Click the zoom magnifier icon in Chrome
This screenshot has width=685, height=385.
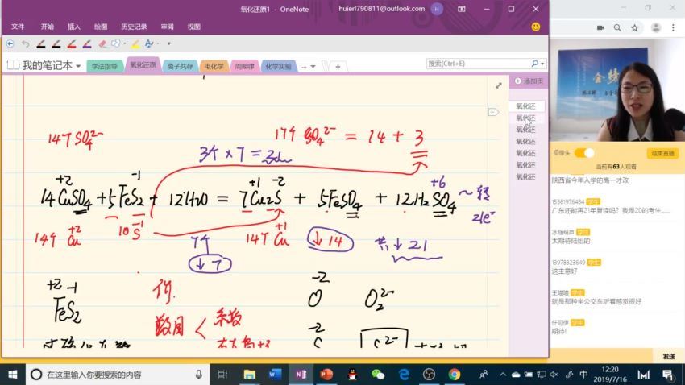[617, 27]
